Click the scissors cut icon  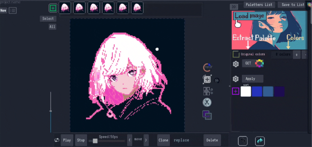[x=207, y=102]
